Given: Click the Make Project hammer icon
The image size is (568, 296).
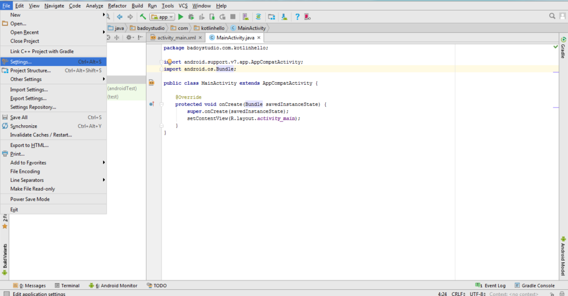Looking at the screenshot, I should (143, 17).
